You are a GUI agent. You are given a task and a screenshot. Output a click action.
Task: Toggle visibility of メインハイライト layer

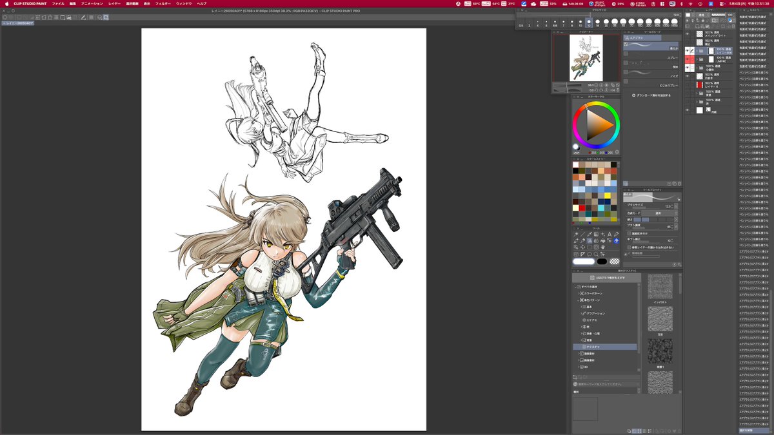(x=687, y=34)
